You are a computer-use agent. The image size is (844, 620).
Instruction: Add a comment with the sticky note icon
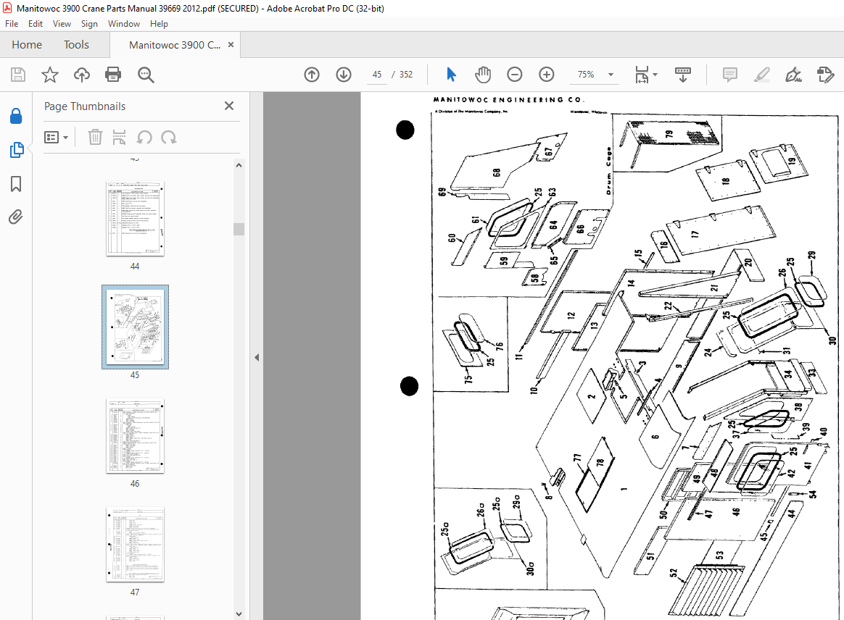tap(730, 74)
